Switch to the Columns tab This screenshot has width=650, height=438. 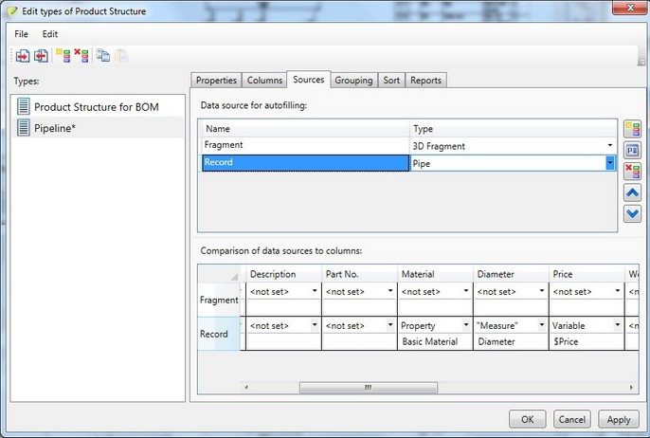[x=264, y=81]
